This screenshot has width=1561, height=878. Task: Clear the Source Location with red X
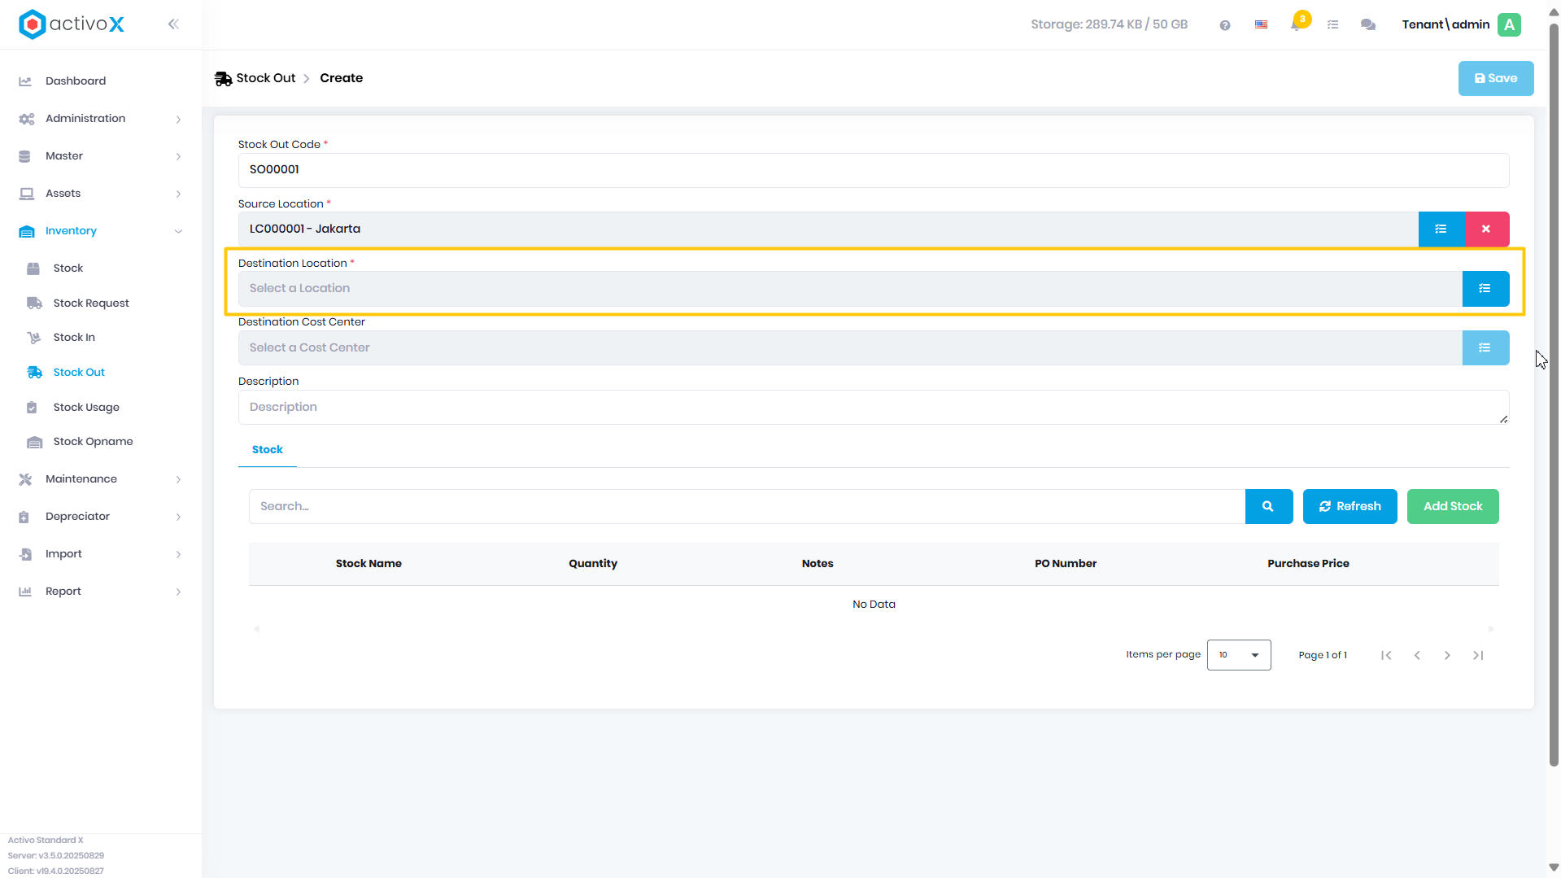tap(1487, 229)
